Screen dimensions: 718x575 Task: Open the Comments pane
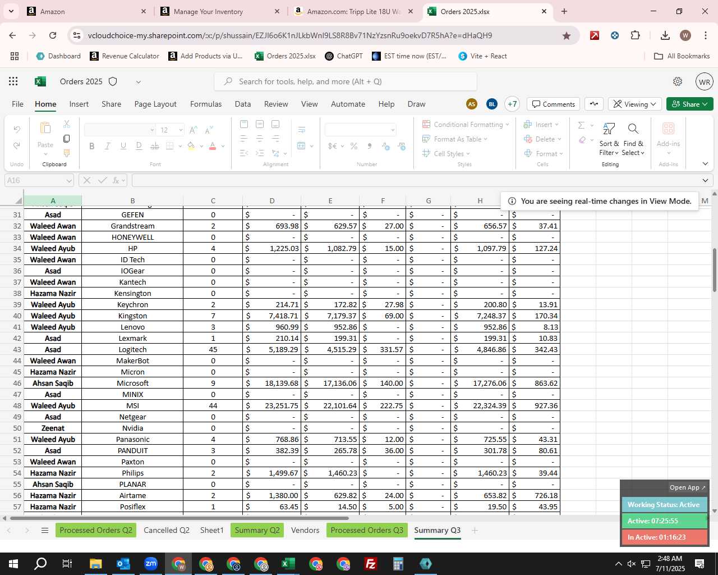(554, 104)
